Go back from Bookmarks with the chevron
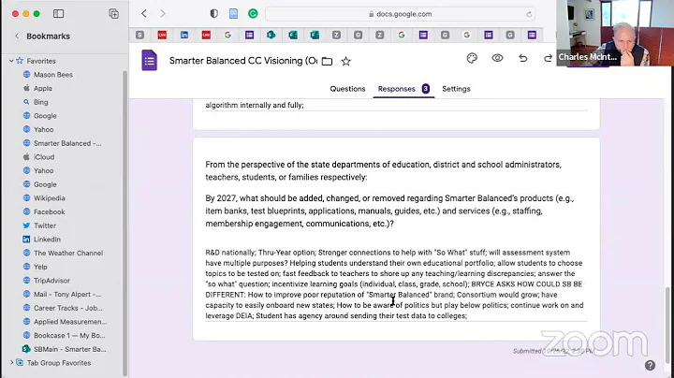This screenshot has height=378, width=674. tap(17, 36)
